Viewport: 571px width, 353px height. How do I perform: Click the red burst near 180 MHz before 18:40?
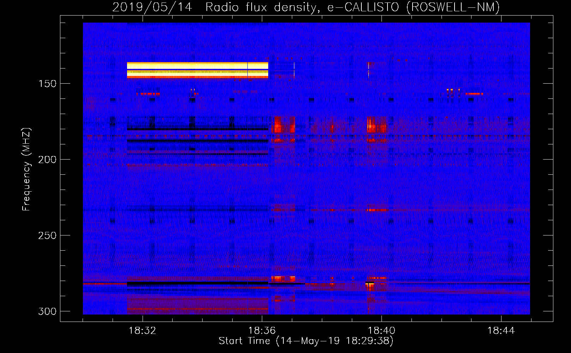pos(377,125)
